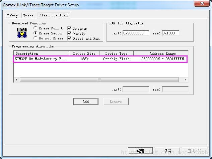Click the horizontal scrollbar thumb
Screen dimensions: 212x159
pyautogui.click(x=99, y=79)
